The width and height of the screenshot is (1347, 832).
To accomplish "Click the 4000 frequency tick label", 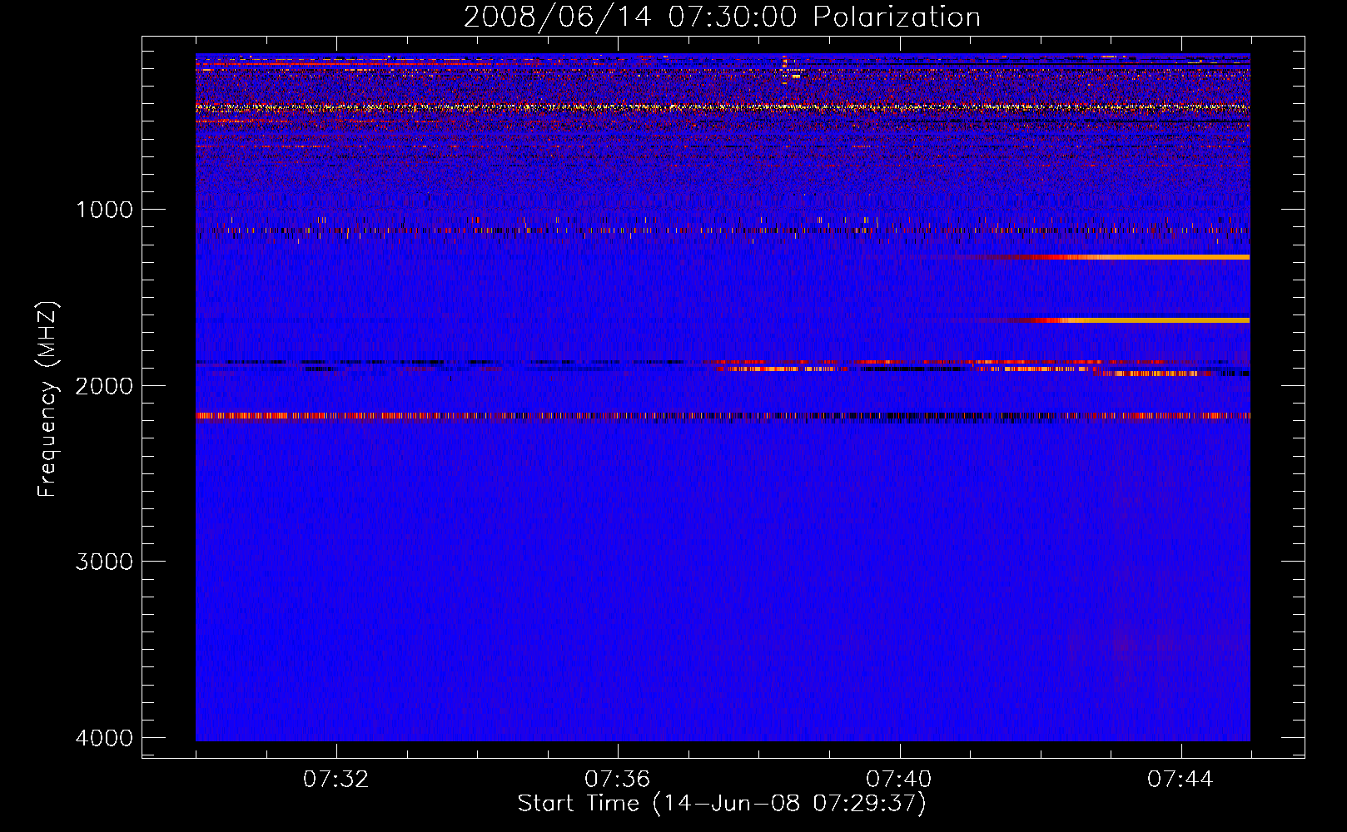I will pos(104,738).
